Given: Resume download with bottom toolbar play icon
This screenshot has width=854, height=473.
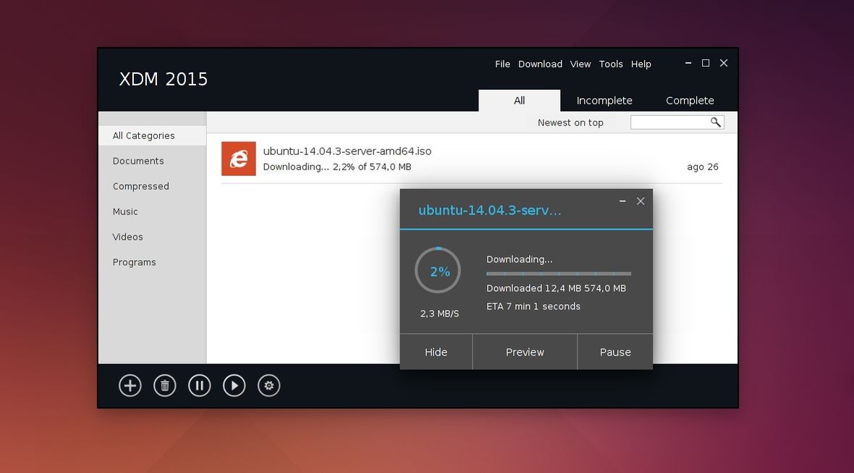Looking at the screenshot, I should (234, 386).
